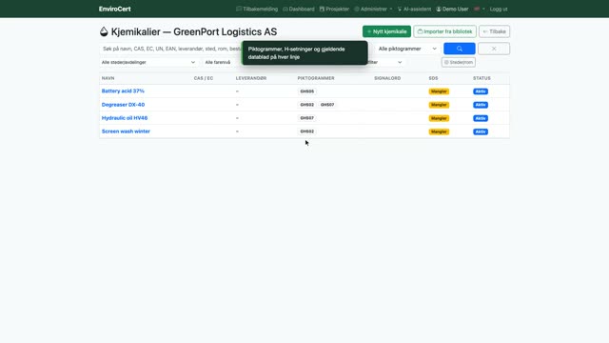Open the language flag selector

click(480, 9)
